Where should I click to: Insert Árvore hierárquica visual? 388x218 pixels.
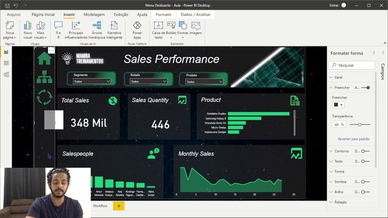coord(97,30)
